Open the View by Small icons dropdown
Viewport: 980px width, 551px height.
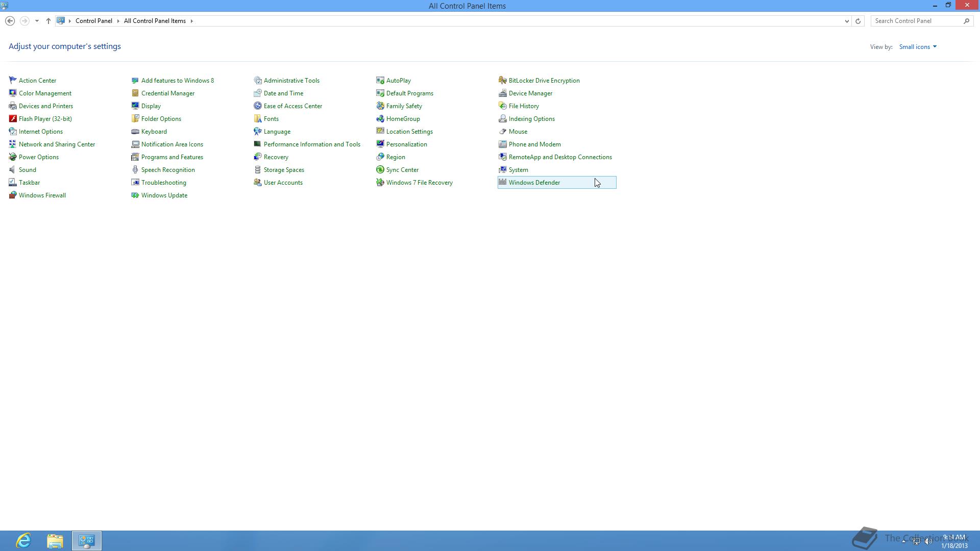coord(918,46)
